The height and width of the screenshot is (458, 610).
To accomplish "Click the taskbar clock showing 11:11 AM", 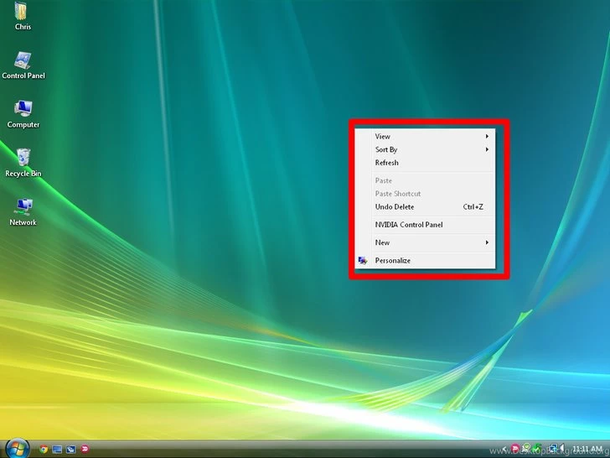I will pos(587,449).
